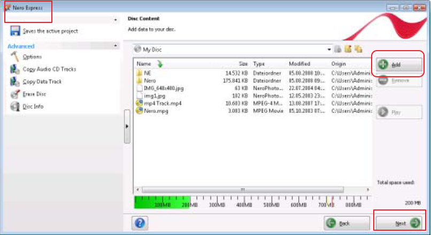Open Options with the hammer icon

coord(15,56)
